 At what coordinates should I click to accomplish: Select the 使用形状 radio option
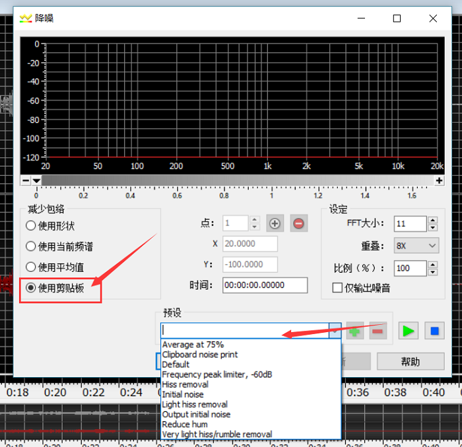pyautogui.click(x=30, y=226)
